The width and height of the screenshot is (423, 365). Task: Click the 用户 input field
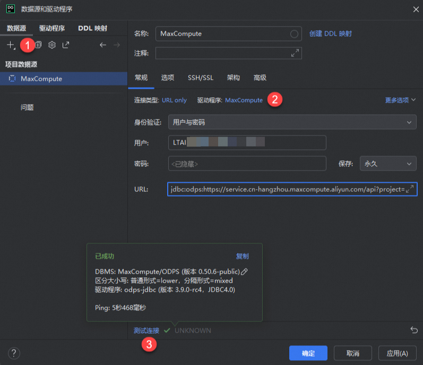pyautogui.click(x=247, y=142)
